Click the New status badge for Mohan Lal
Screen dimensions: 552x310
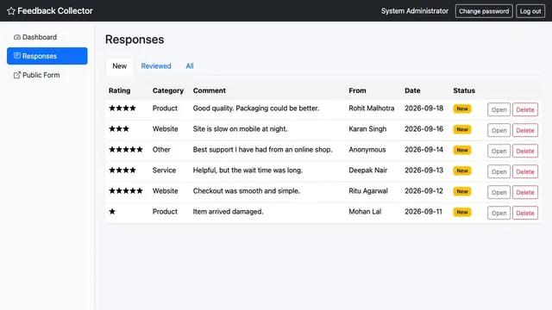pyautogui.click(x=462, y=213)
